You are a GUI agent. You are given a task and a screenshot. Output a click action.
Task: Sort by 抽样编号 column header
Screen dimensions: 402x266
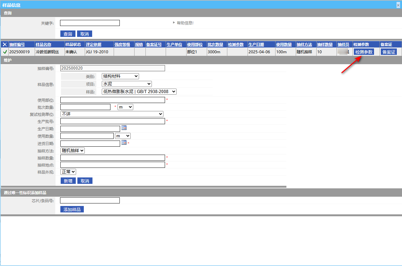[x=17, y=44]
